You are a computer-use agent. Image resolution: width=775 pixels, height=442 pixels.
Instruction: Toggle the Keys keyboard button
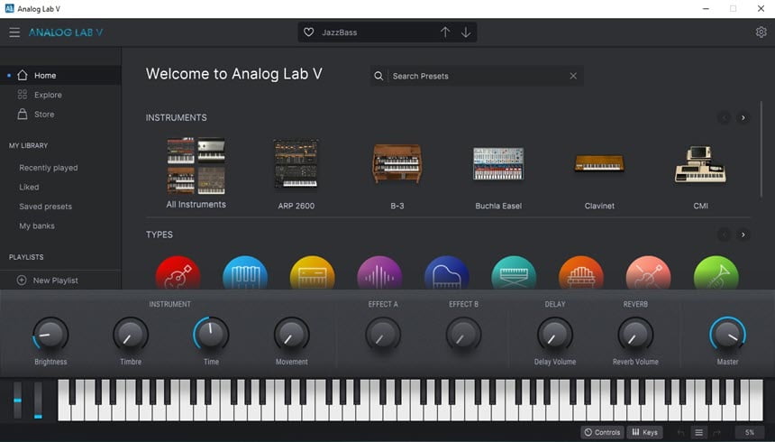click(645, 432)
